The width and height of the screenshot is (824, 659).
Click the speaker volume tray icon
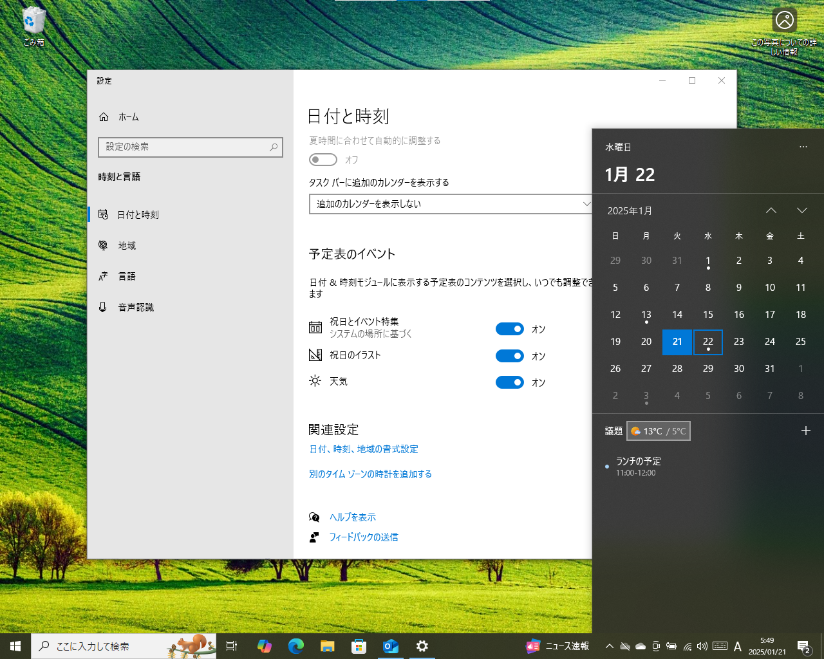coord(702,646)
